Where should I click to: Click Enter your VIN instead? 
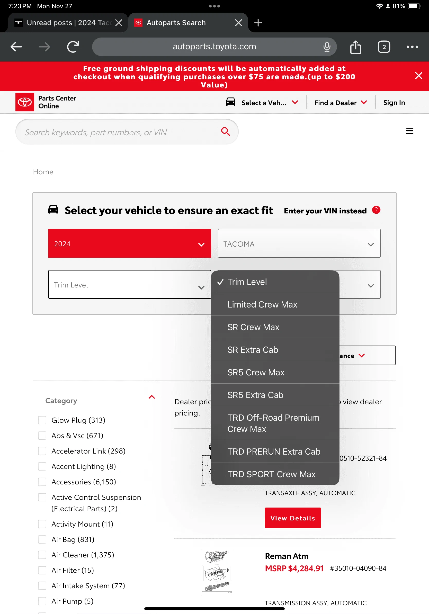(x=325, y=211)
